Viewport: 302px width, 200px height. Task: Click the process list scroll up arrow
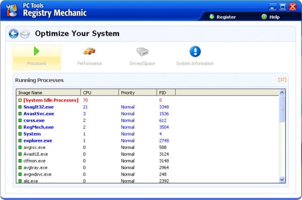pyautogui.click(x=282, y=93)
